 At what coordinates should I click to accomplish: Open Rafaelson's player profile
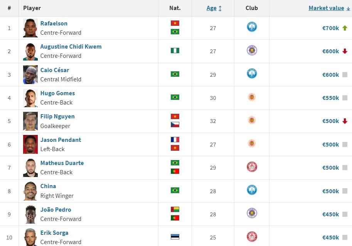[x=54, y=24]
